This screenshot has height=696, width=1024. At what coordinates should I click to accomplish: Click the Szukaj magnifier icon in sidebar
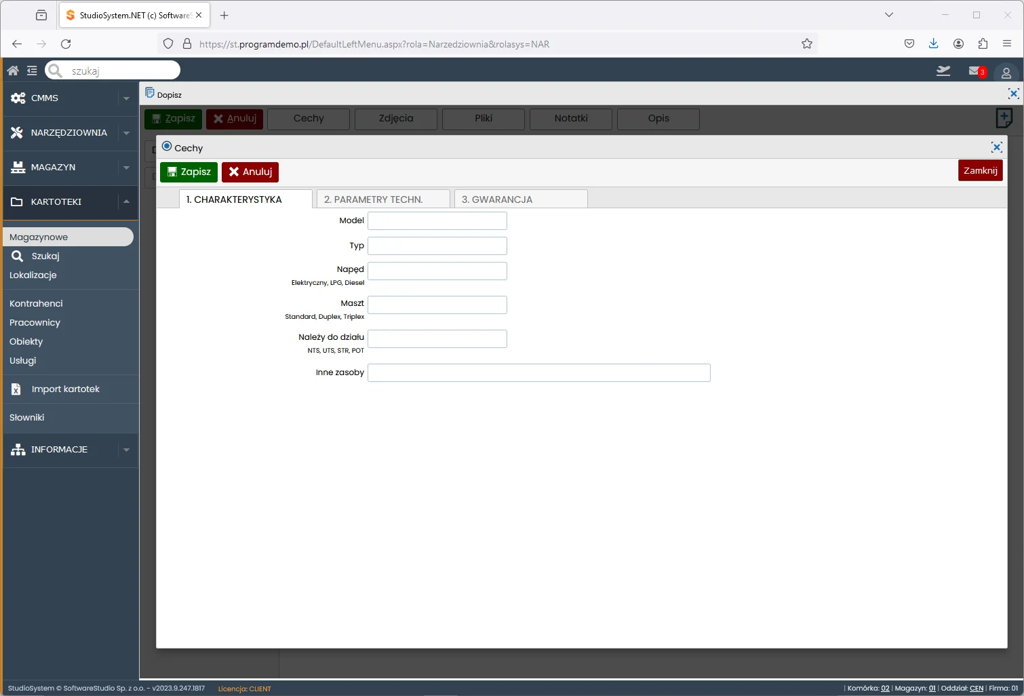pos(18,256)
